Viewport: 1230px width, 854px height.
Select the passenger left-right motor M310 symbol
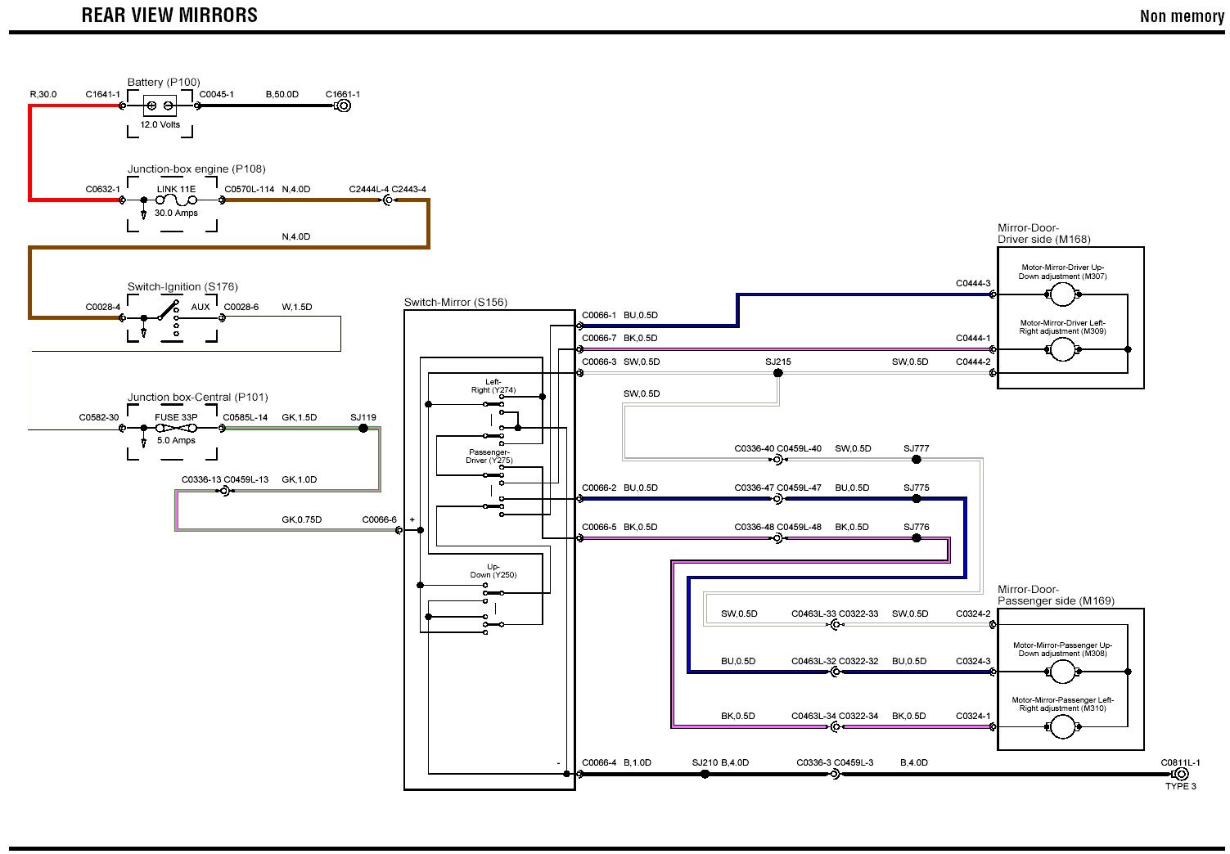[x=1062, y=726]
